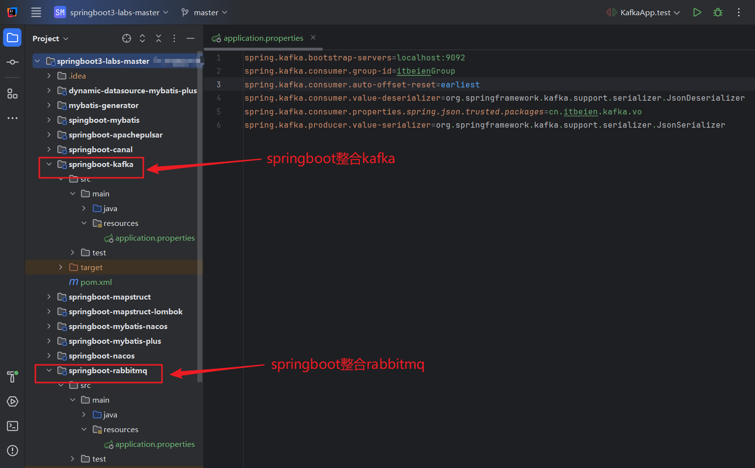Open the Structure tool window
Viewport: 755px width, 468px height.
(x=12, y=93)
